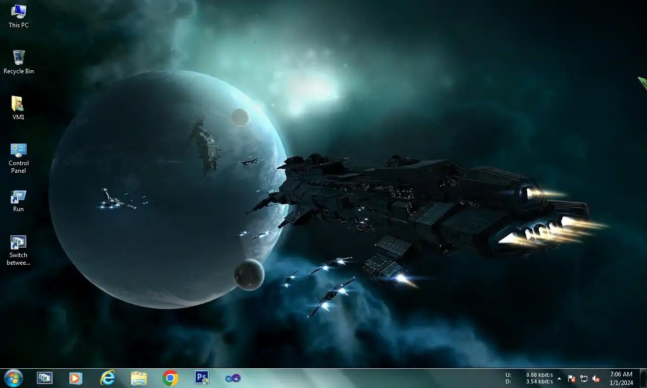Screen dimensions: 647x388
Task: Click the download speed 3.54 kbit/s readout
Action: pos(539,381)
